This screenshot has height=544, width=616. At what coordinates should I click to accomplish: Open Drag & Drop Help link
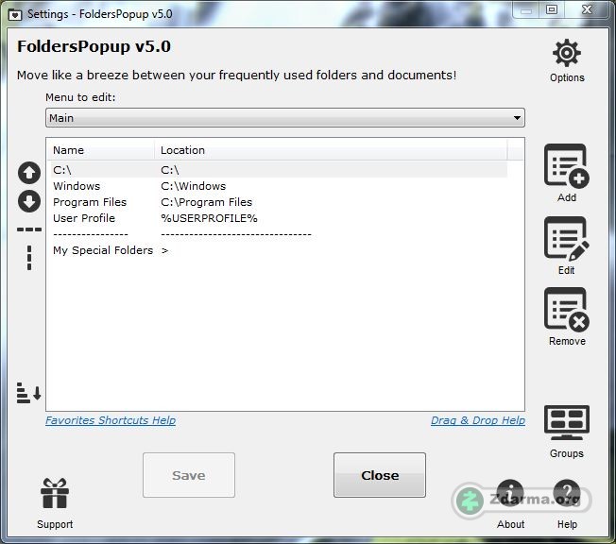[x=478, y=420]
